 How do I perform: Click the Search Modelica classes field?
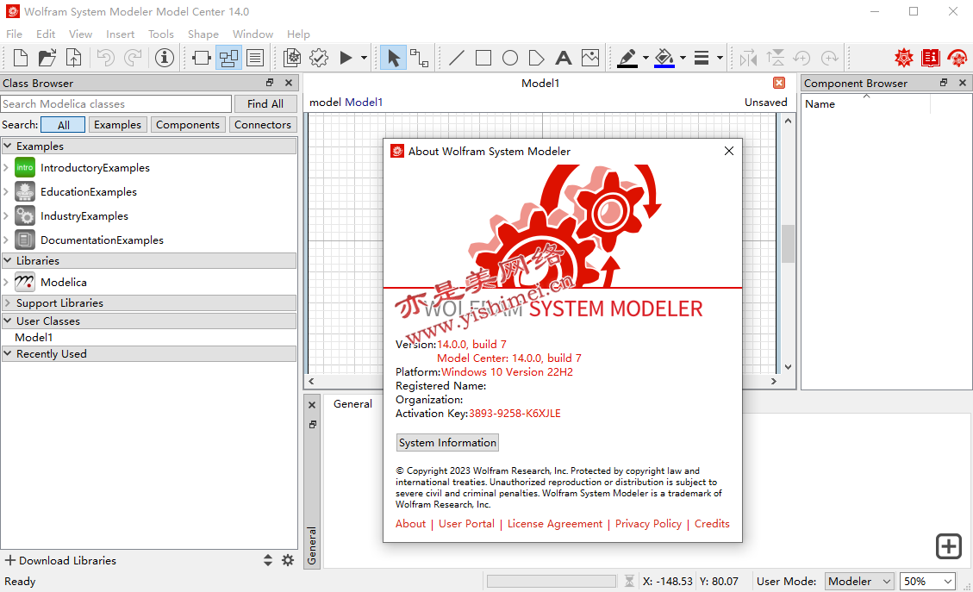point(116,103)
